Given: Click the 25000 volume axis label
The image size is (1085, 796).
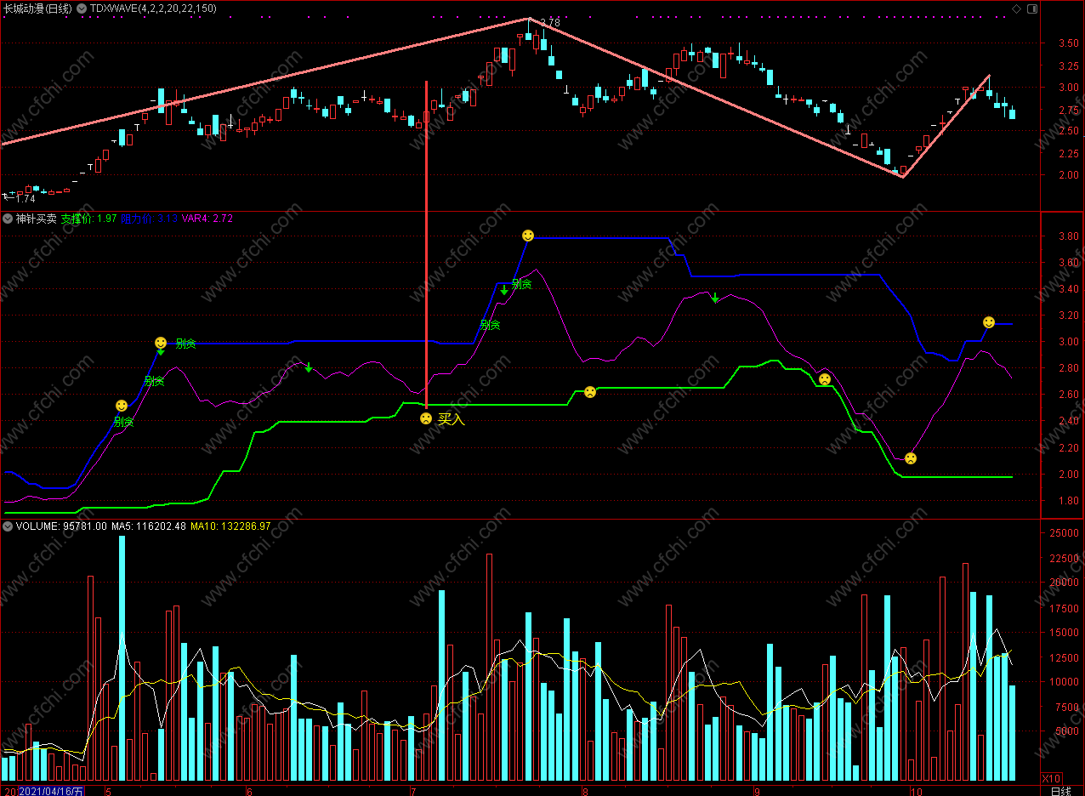Looking at the screenshot, I should pyautogui.click(x=1064, y=532).
